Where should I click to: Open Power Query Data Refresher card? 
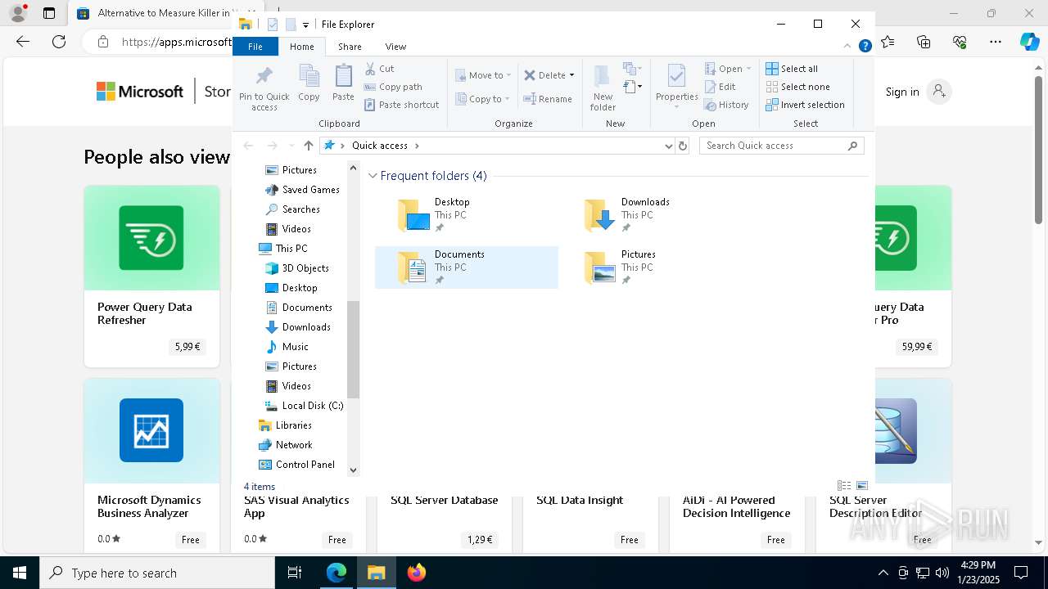[x=151, y=277]
